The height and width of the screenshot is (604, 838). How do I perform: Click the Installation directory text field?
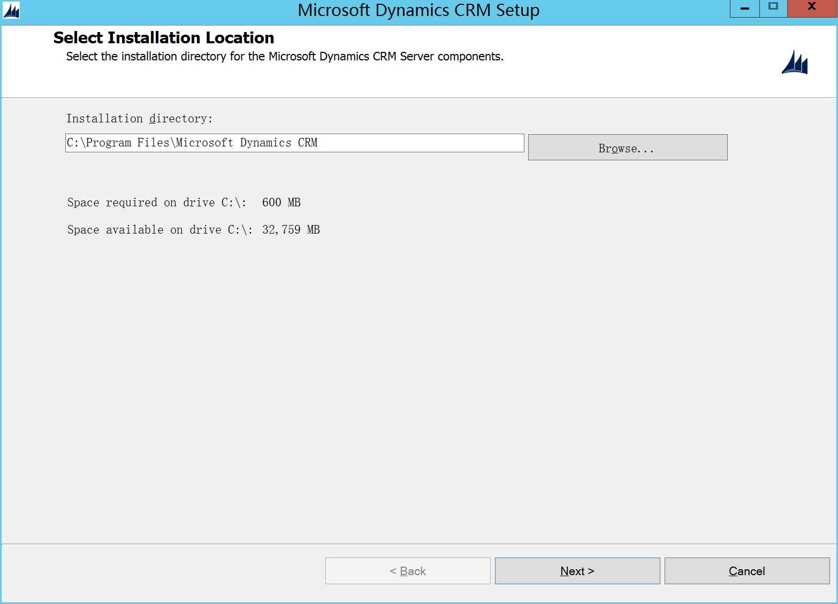pos(294,143)
